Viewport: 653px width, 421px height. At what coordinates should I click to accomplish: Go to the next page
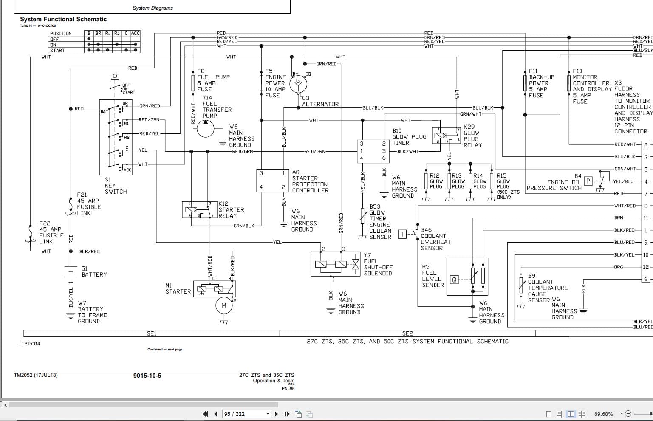276,414
